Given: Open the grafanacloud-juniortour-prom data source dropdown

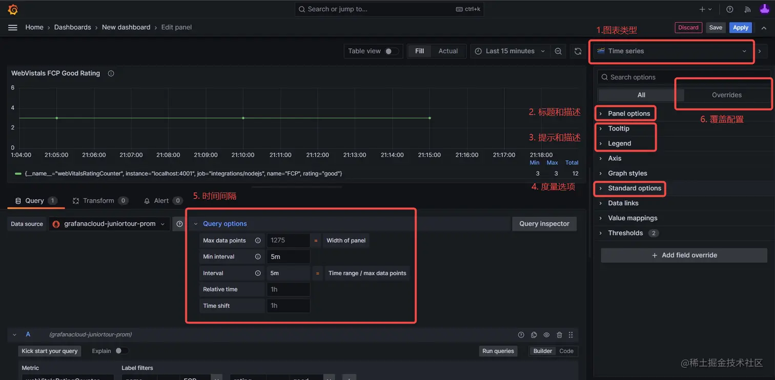Looking at the screenshot, I should (110, 224).
